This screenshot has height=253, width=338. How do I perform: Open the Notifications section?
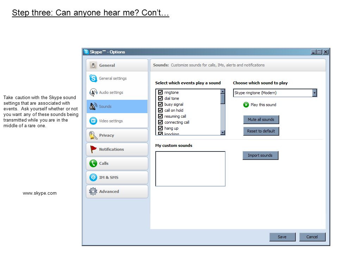(117, 149)
